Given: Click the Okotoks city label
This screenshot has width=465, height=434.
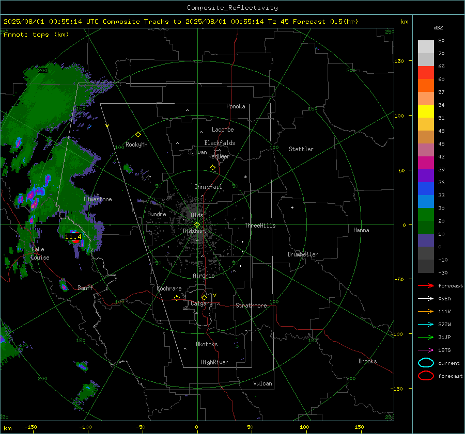Looking at the screenshot, I should (x=207, y=344).
